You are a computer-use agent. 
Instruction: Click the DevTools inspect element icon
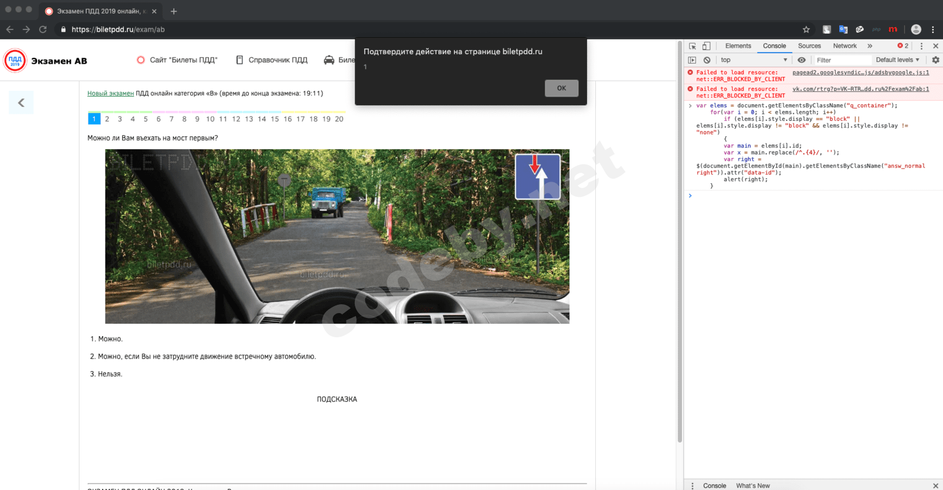tap(693, 46)
